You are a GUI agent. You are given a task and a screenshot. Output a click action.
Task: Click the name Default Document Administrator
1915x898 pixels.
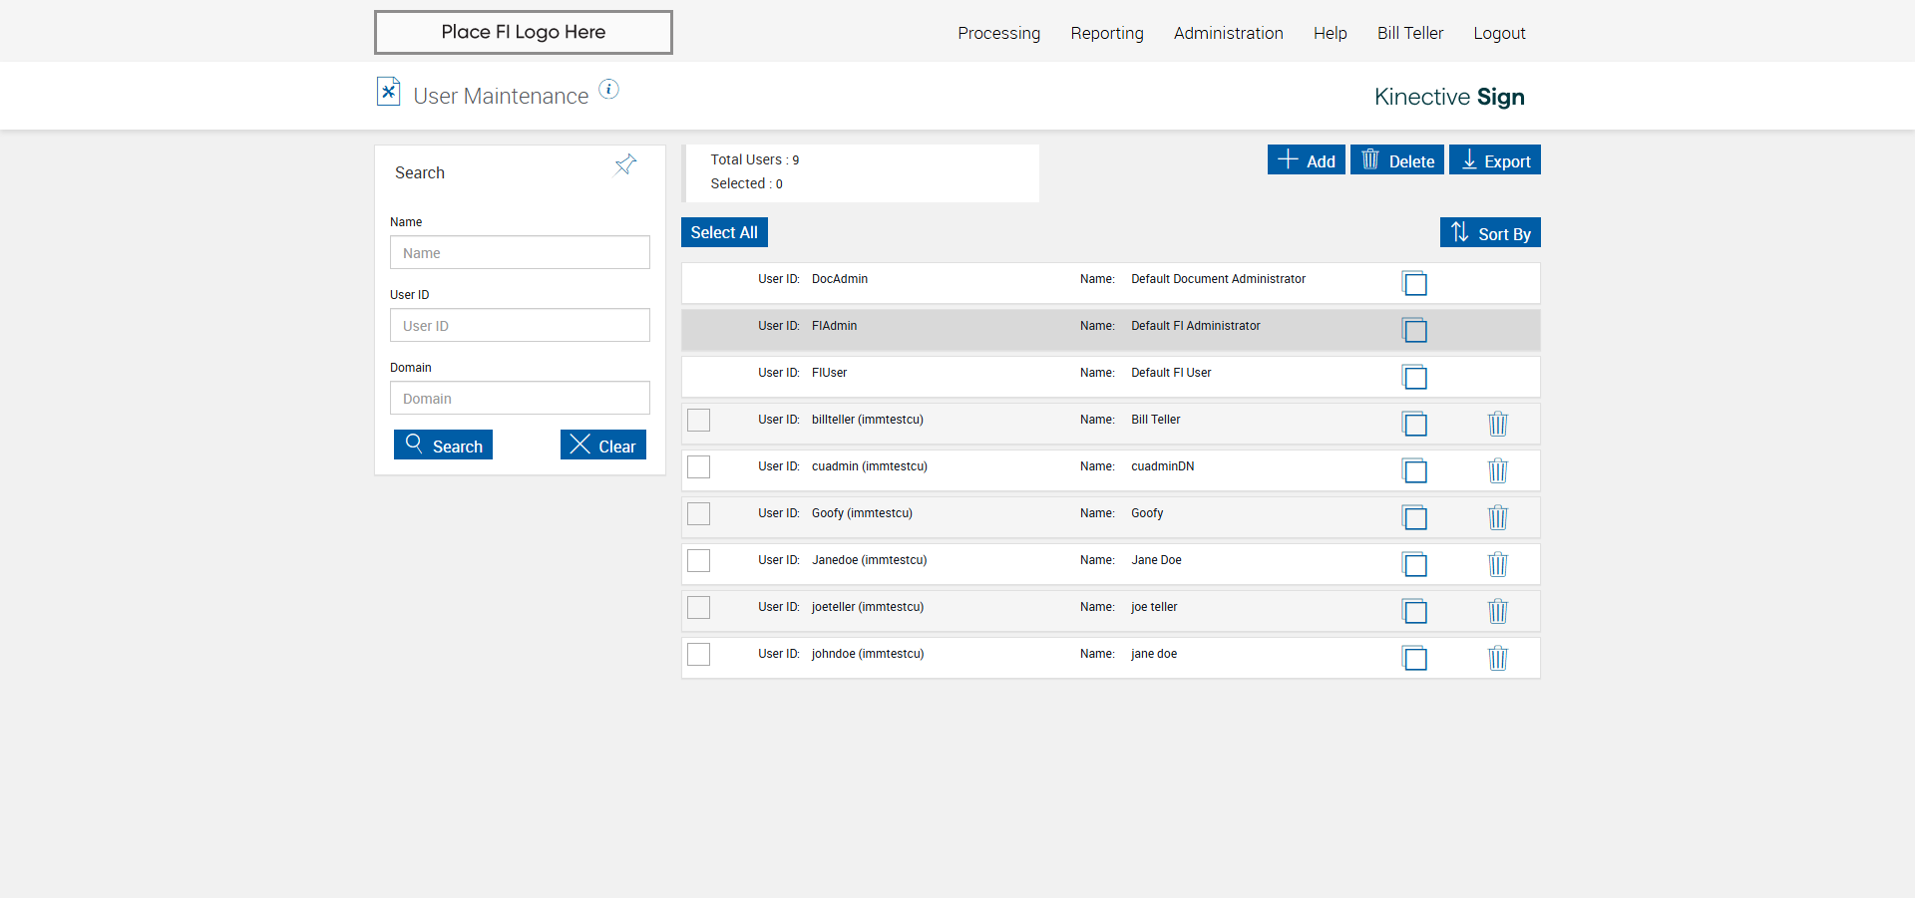[x=1218, y=279]
